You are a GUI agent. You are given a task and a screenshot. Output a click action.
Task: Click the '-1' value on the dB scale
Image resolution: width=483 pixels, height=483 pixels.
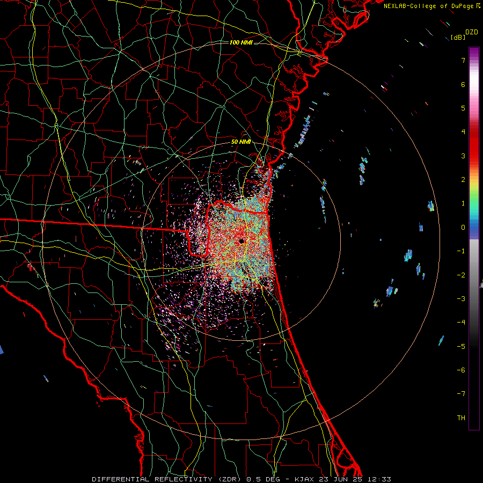click(461, 251)
